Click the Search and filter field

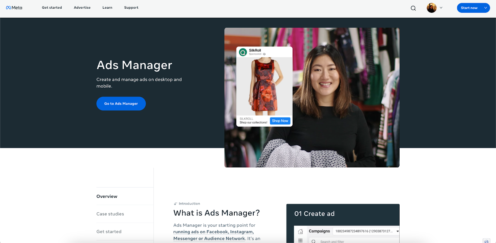pos(354,241)
